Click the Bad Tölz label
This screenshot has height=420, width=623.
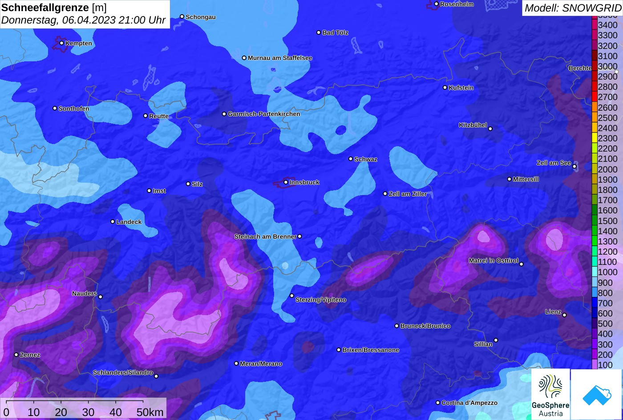pyautogui.click(x=336, y=33)
